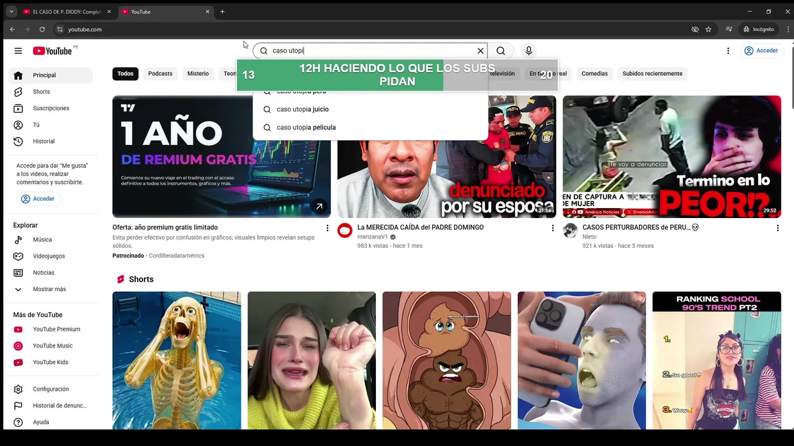Open the RANKING SCHOOL 90'S TREND PT2 Short
794x446 pixels.
716,361
